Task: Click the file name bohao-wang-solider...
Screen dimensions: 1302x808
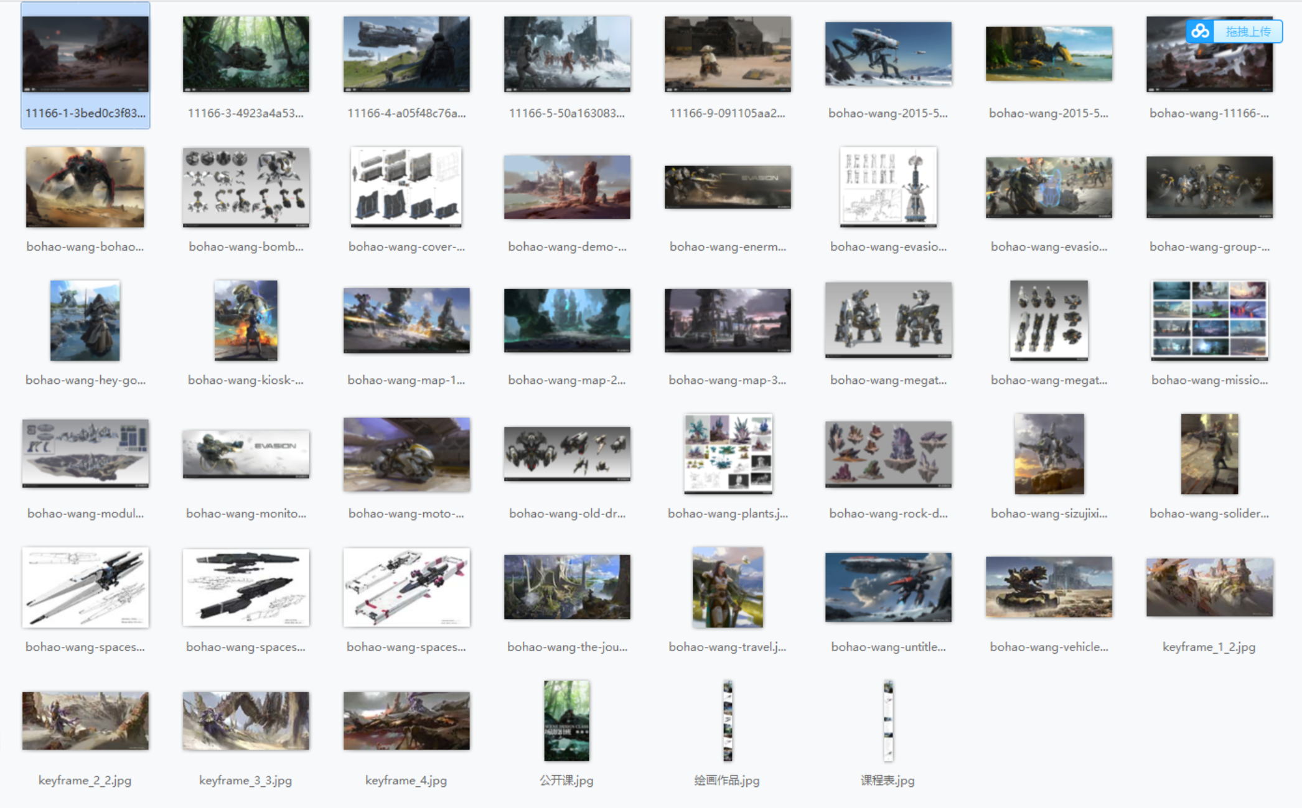Action: [1209, 514]
